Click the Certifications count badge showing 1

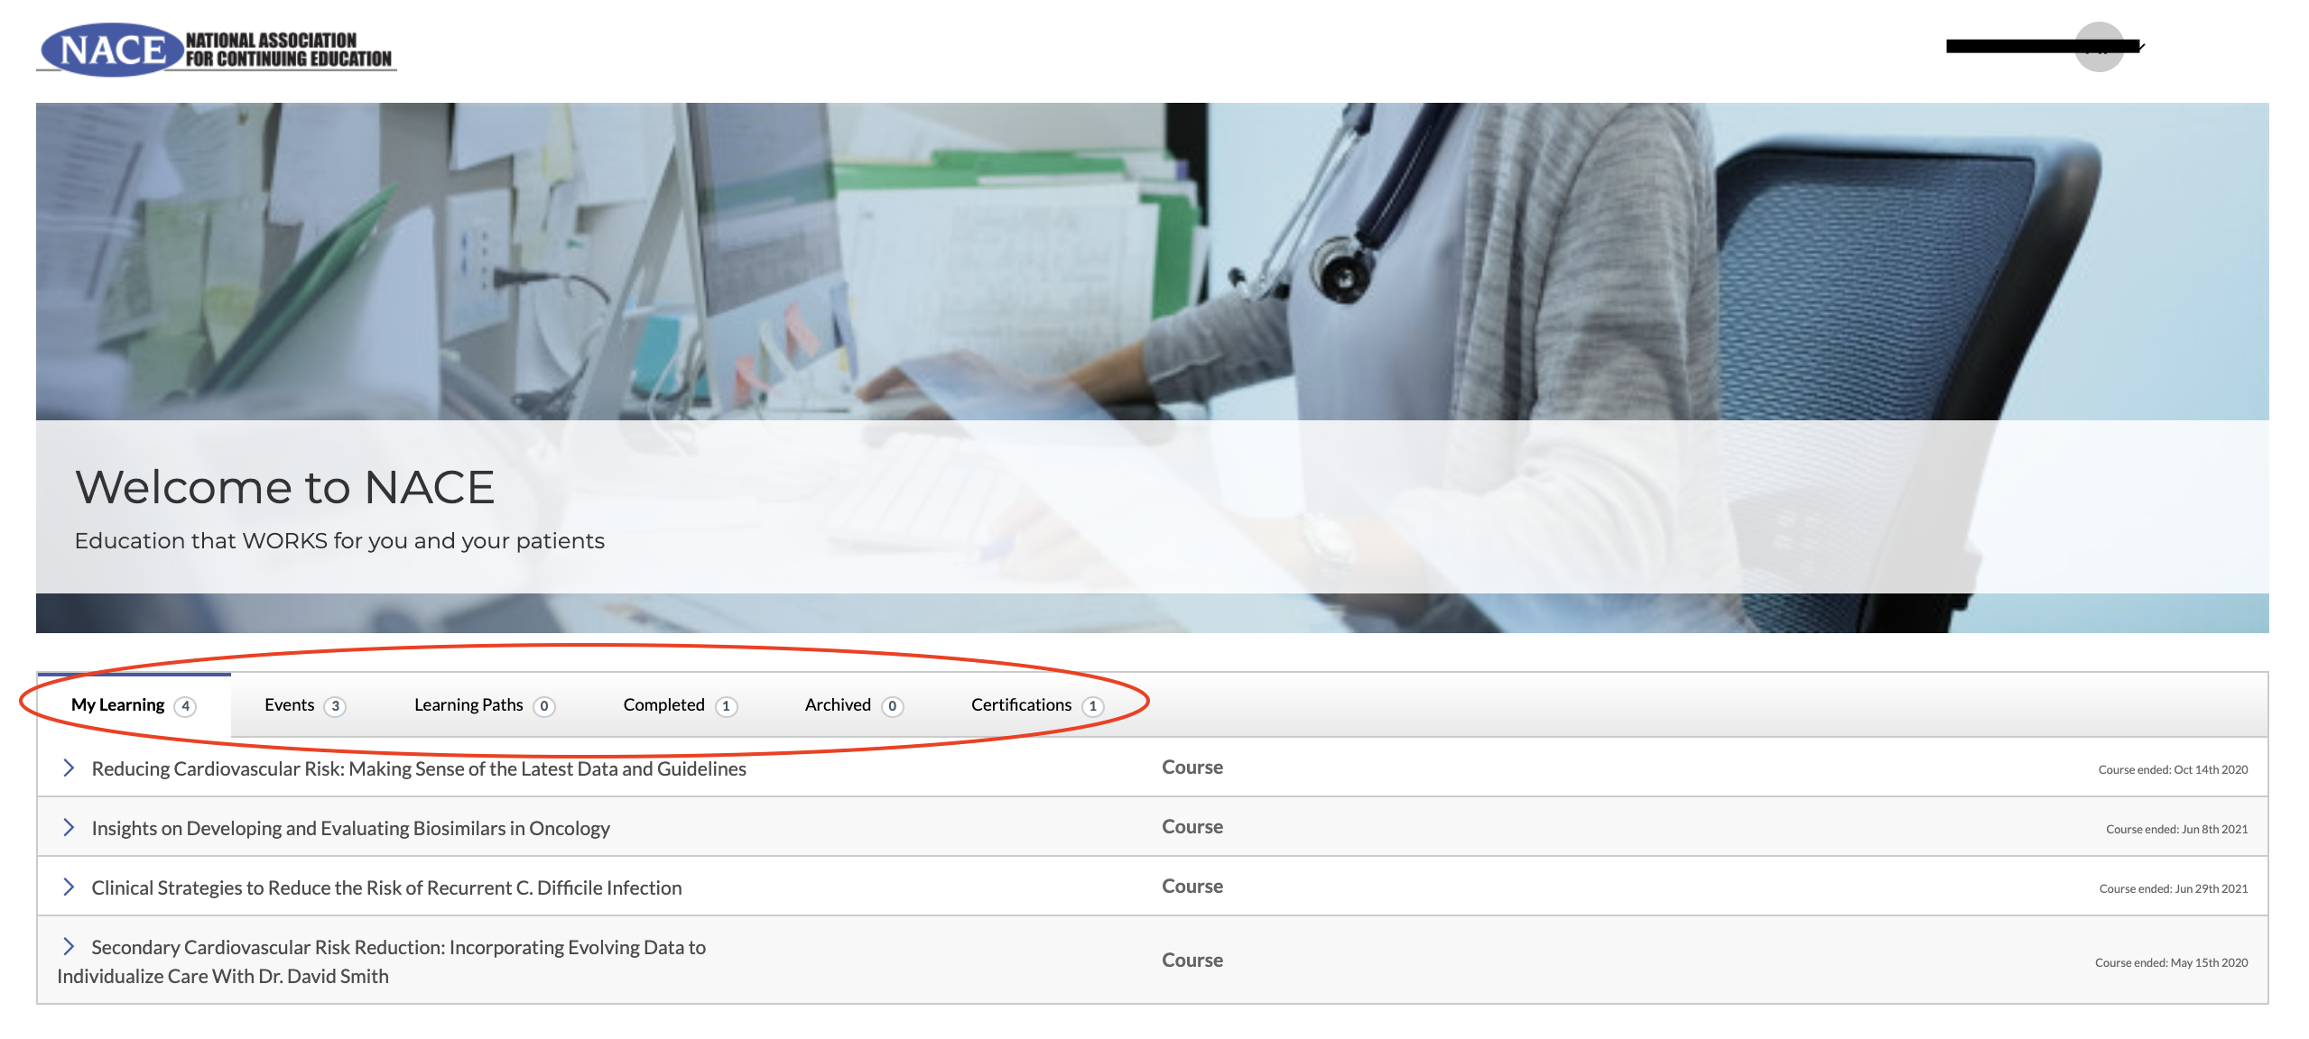point(1093,706)
